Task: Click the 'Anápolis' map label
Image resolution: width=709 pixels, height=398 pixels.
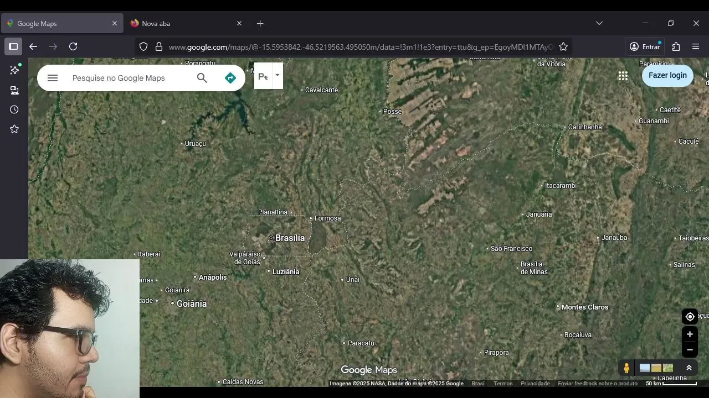Action: point(213,277)
